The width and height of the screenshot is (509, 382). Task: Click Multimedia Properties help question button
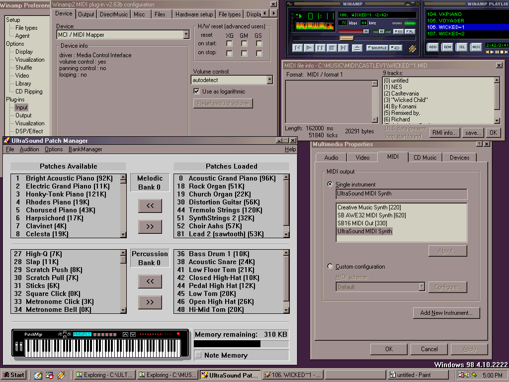coord(479,144)
